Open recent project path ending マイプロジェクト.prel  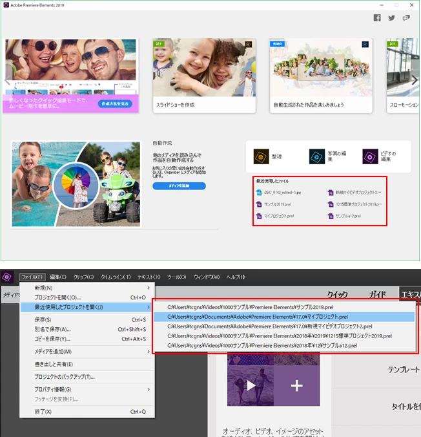click(x=284, y=317)
